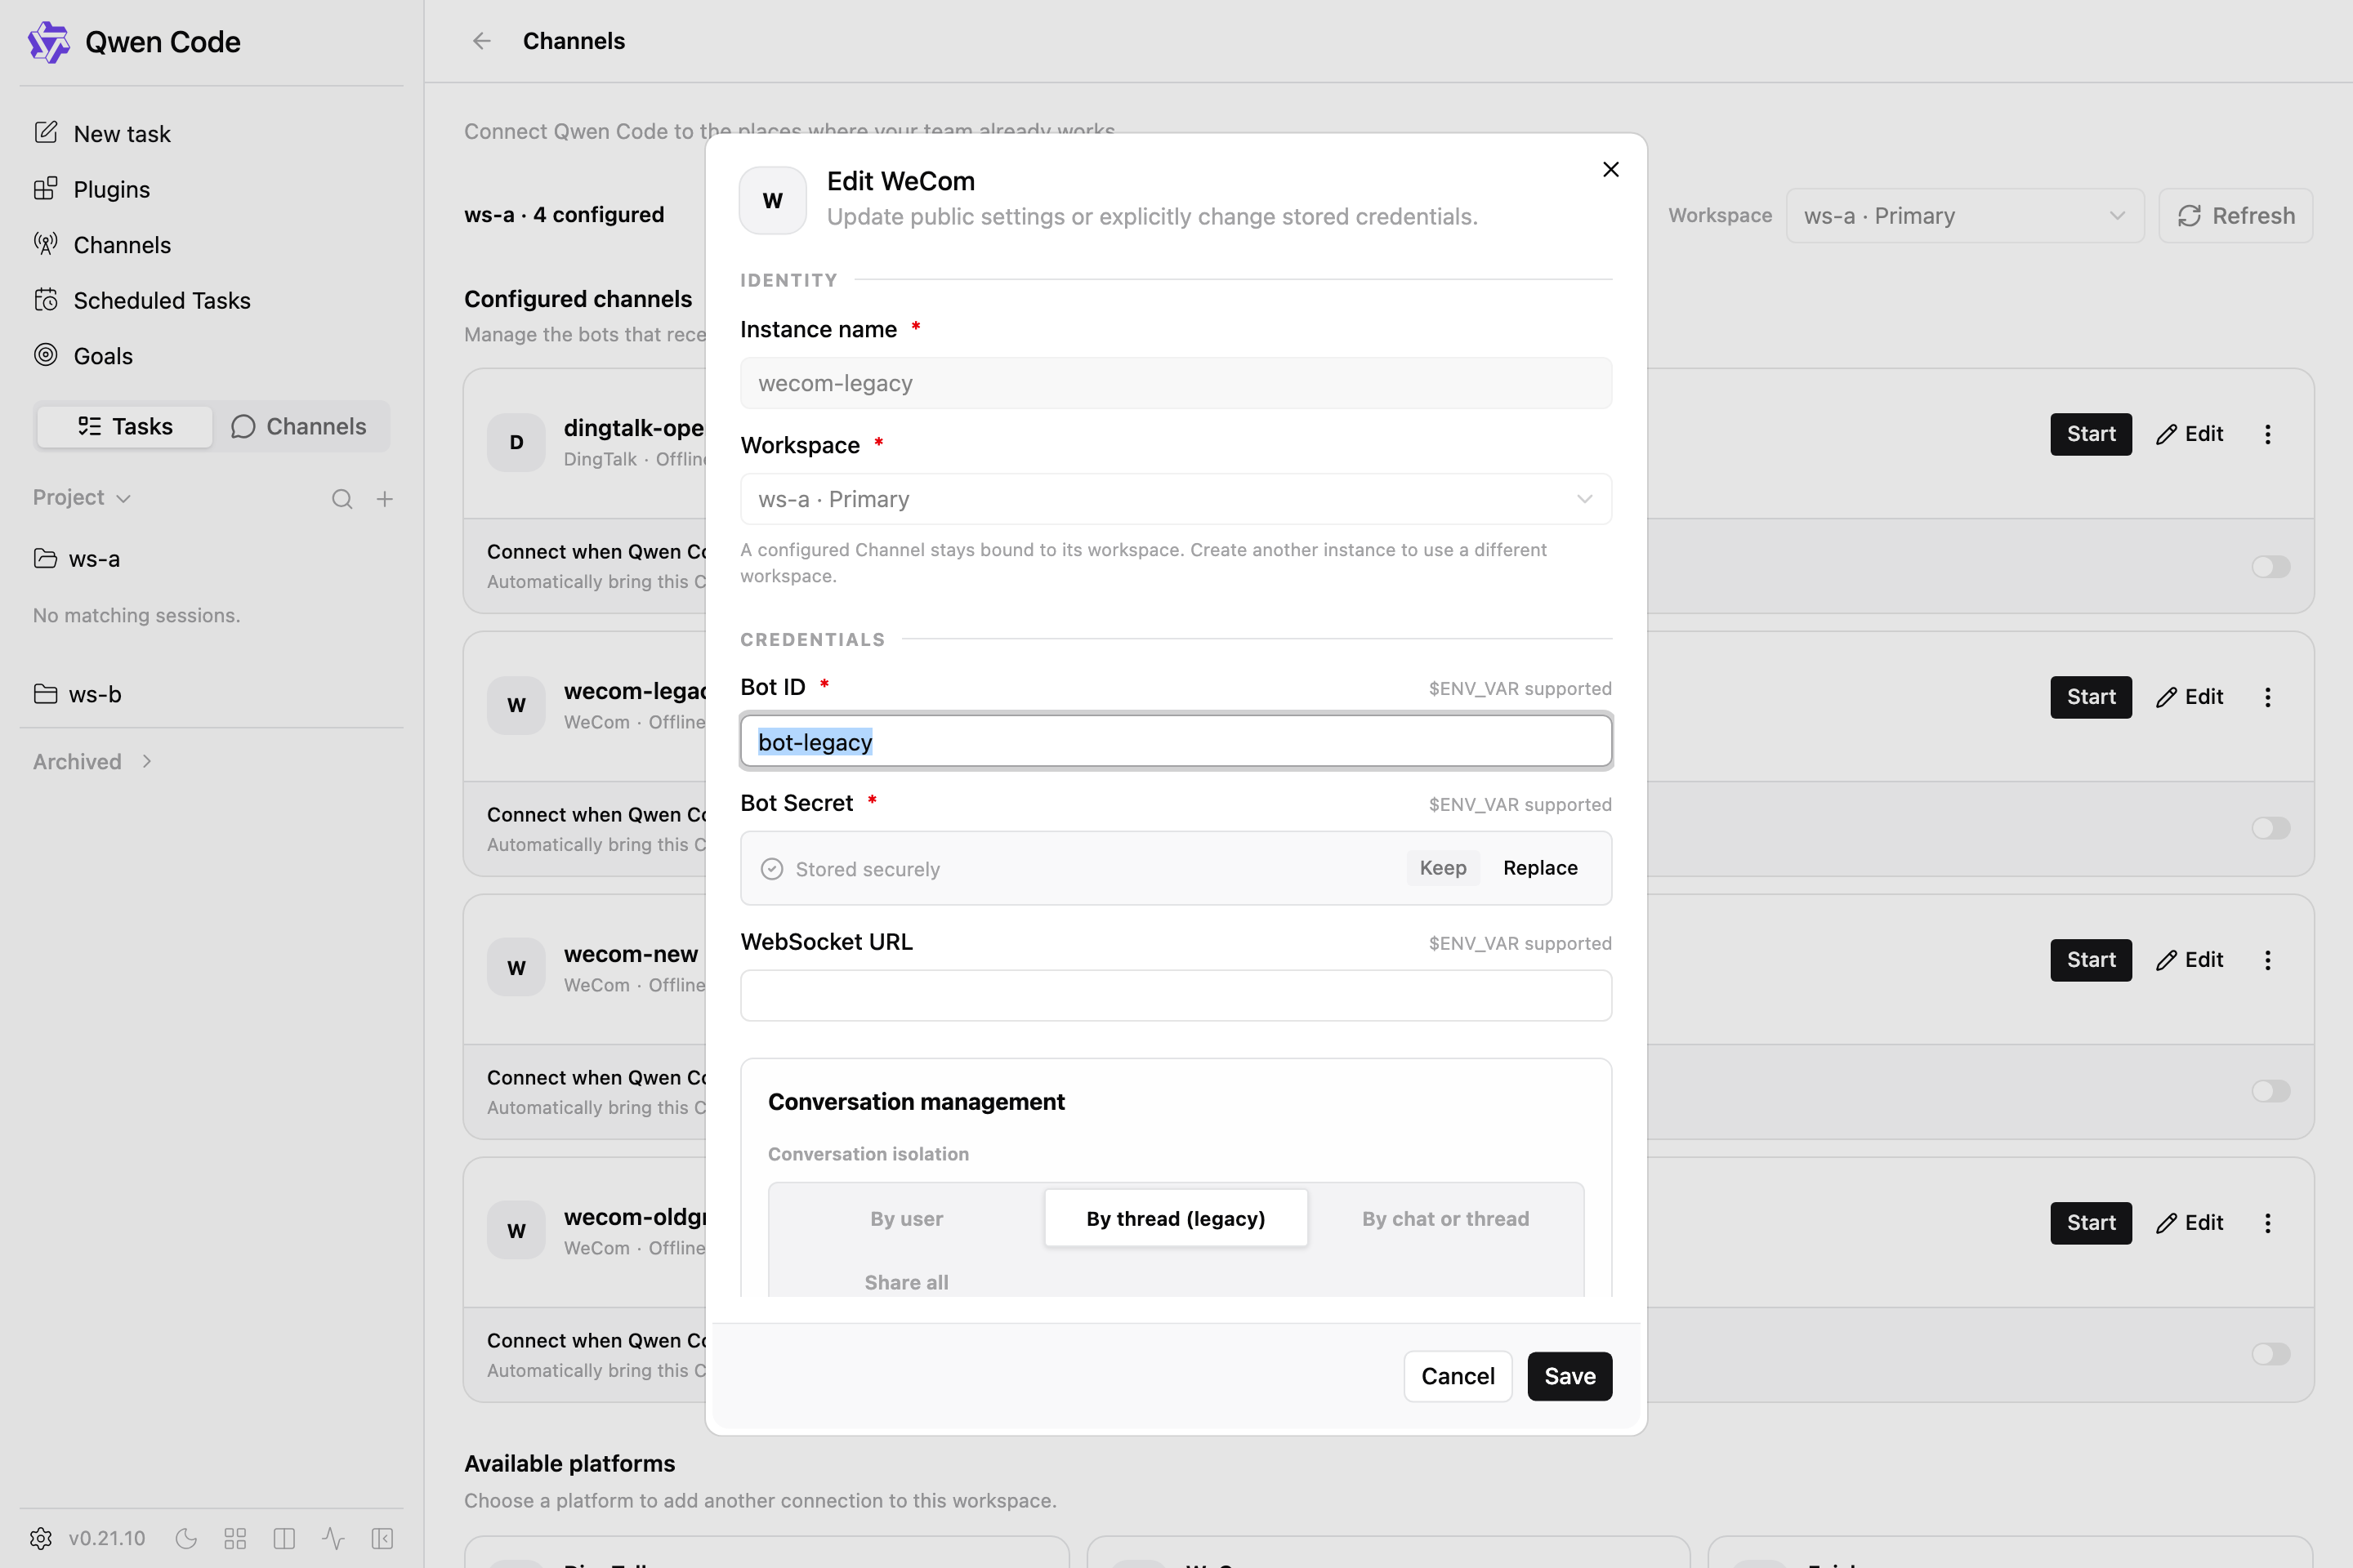Focus the Instance name field

click(x=1176, y=383)
